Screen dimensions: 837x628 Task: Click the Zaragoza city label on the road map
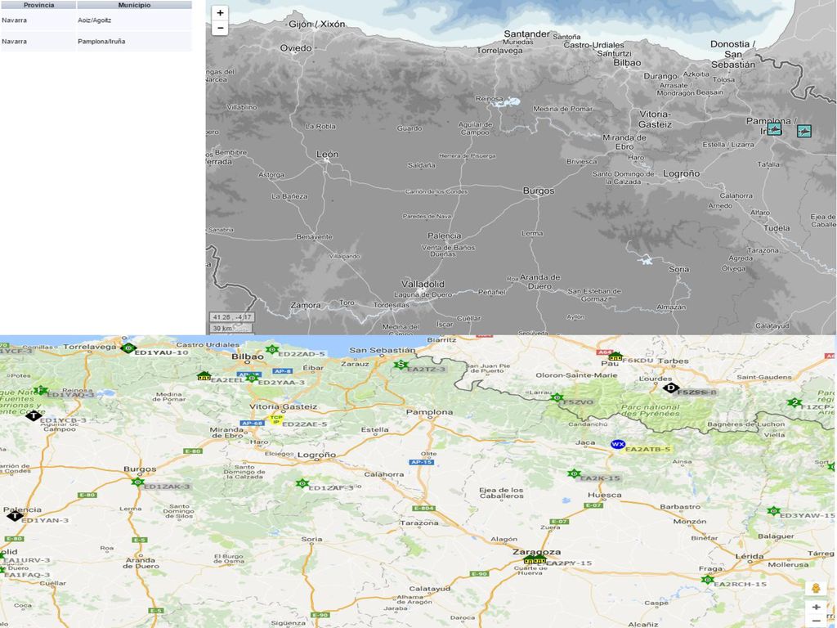point(536,552)
